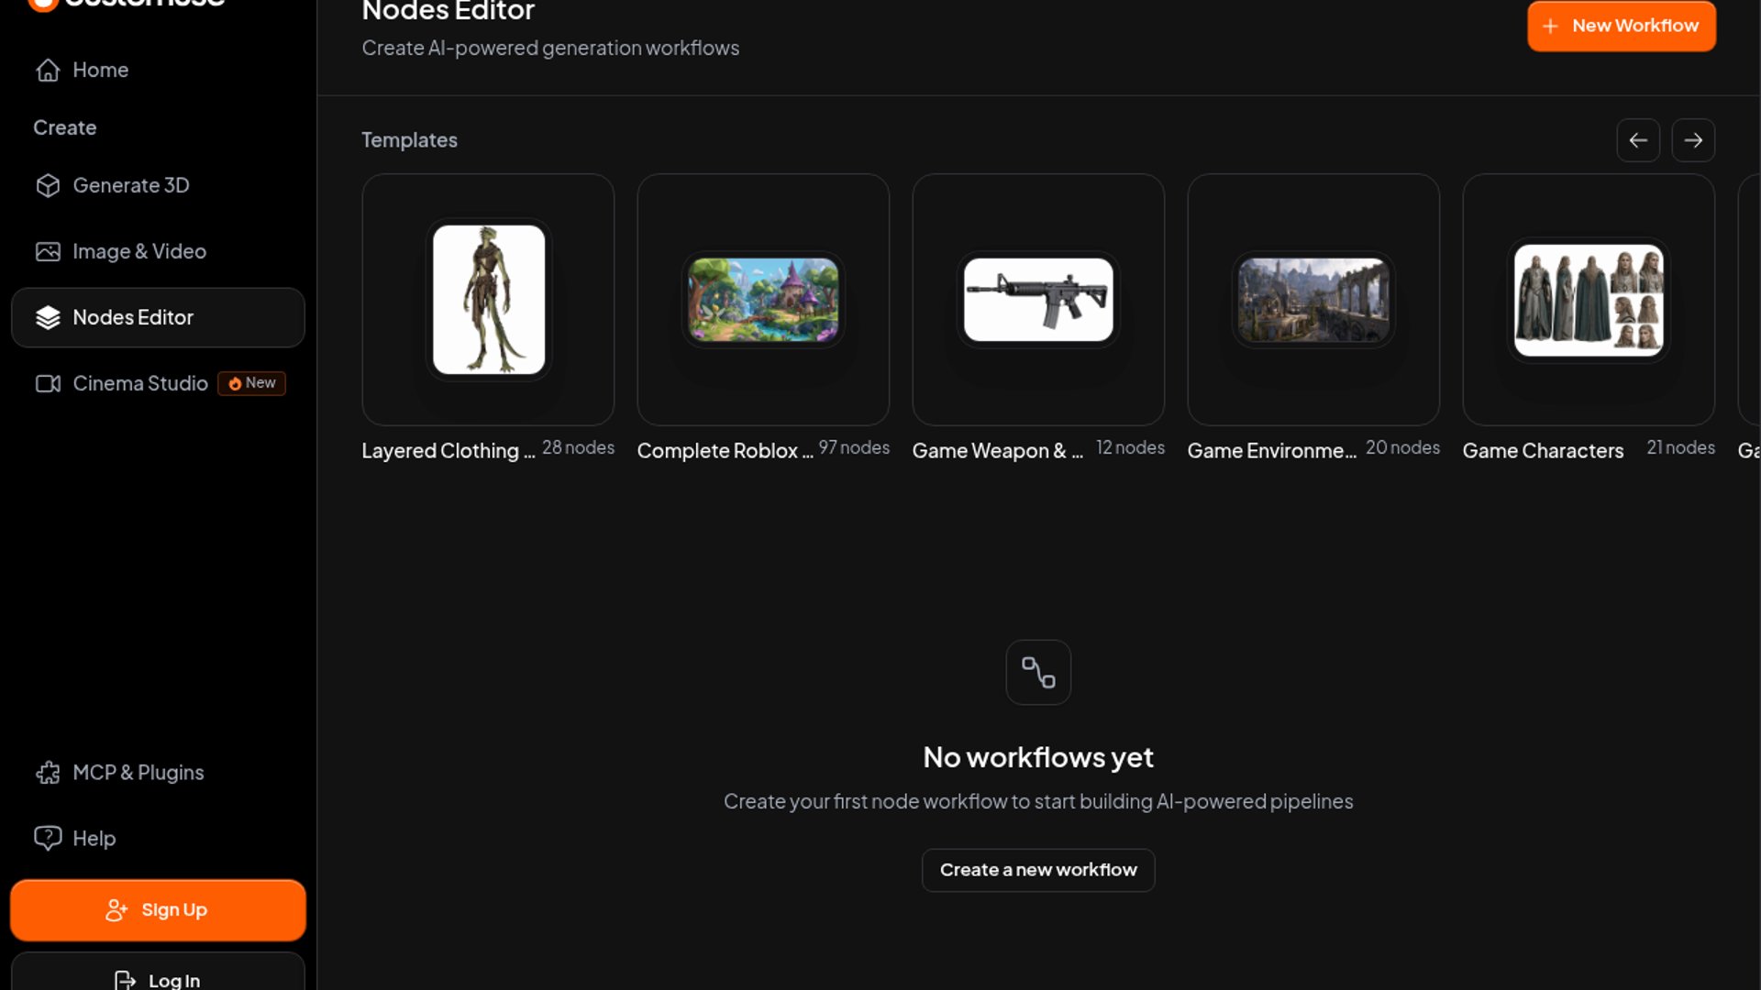Click the Game Environme... template title

[1271, 451]
